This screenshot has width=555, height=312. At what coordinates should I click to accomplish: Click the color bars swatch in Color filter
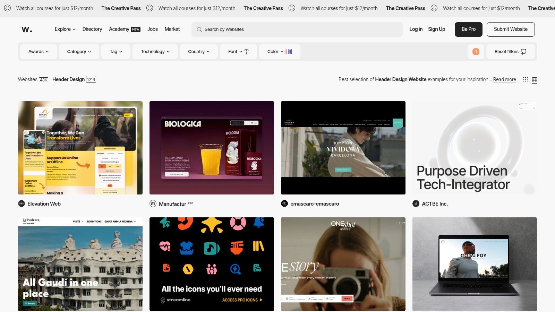click(x=289, y=51)
